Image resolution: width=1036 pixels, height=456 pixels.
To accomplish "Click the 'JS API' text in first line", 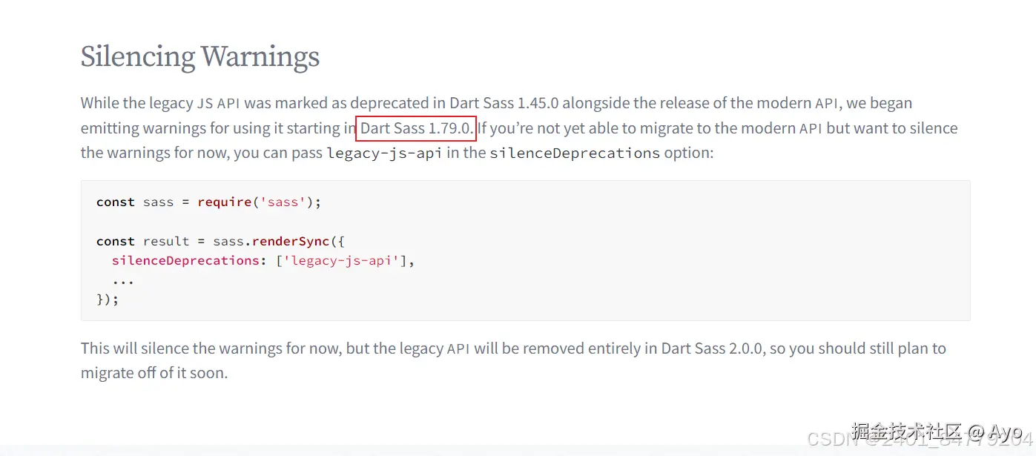I will 218,103.
